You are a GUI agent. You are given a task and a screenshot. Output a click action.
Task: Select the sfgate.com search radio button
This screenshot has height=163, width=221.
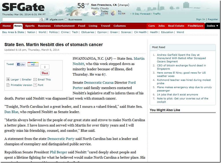(47, 19)
